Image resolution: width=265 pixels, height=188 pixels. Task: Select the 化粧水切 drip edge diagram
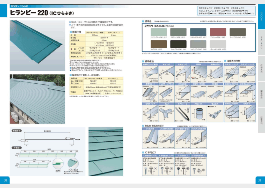[x=248, y=112]
